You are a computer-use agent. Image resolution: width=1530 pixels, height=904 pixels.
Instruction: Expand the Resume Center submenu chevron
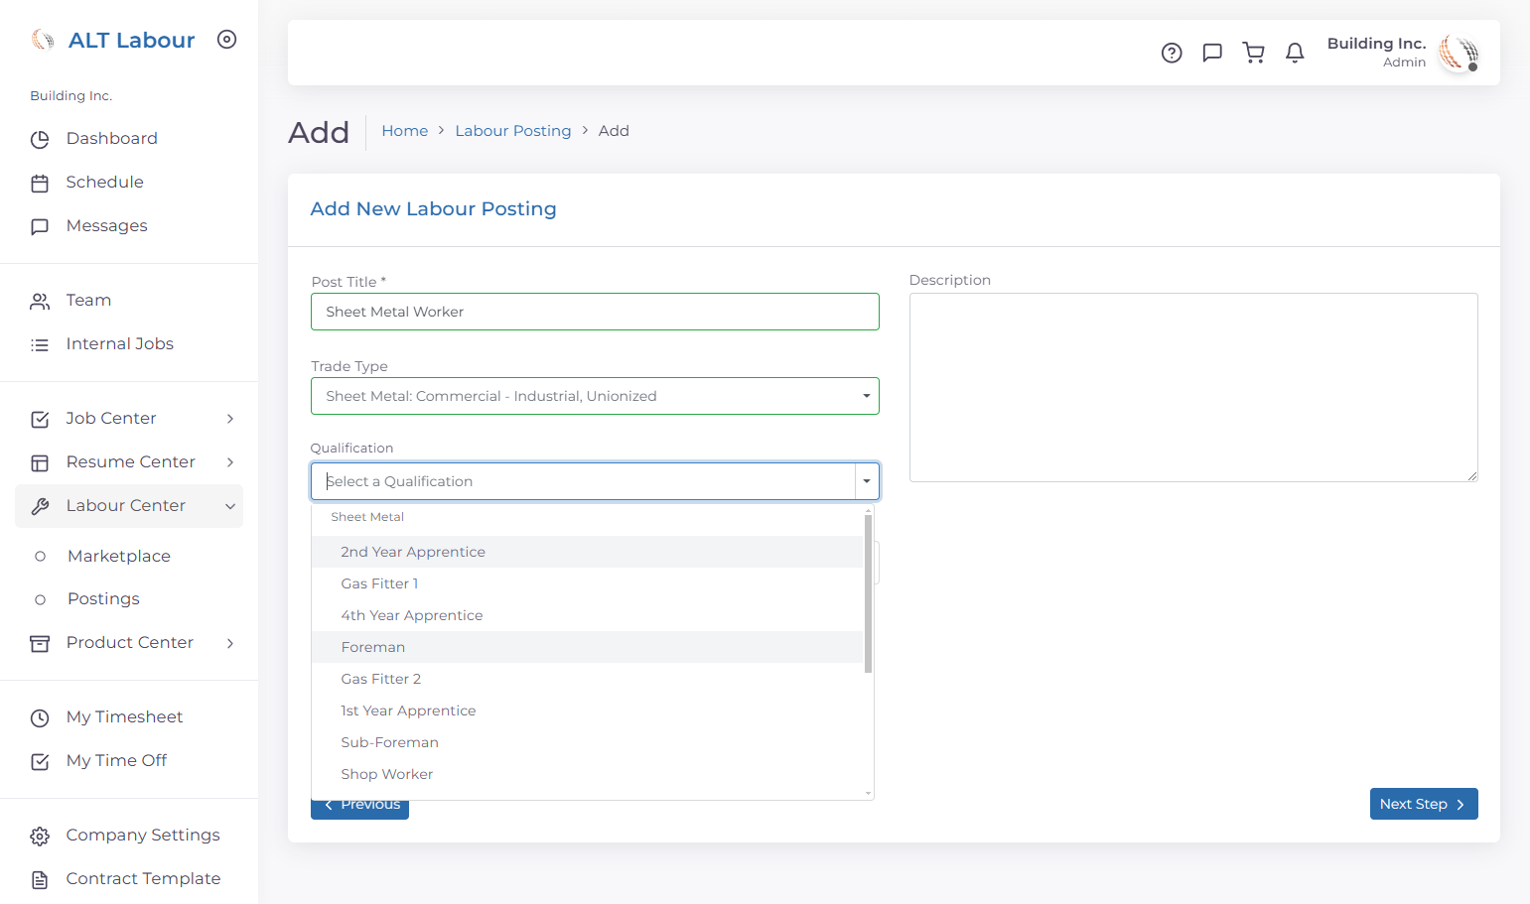click(230, 462)
